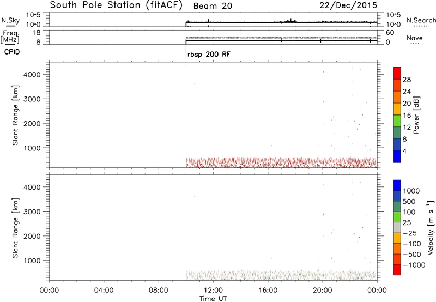Click the 'Beam 20' label
Image resolution: width=436 pixels, height=302 pixels.
pyautogui.click(x=213, y=6)
